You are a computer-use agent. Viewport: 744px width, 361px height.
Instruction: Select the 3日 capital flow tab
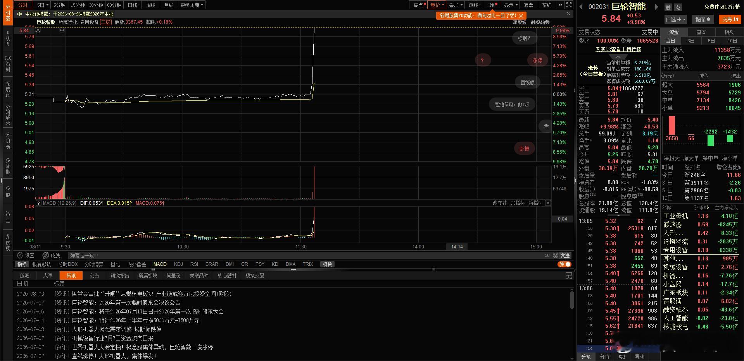click(x=691, y=41)
